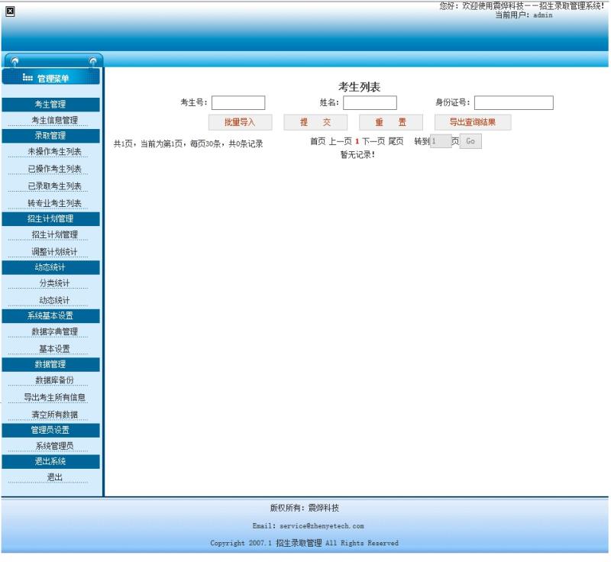Select 转专业考生列表 in sidebar
This screenshot has width=611, height=562.
pos(54,203)
